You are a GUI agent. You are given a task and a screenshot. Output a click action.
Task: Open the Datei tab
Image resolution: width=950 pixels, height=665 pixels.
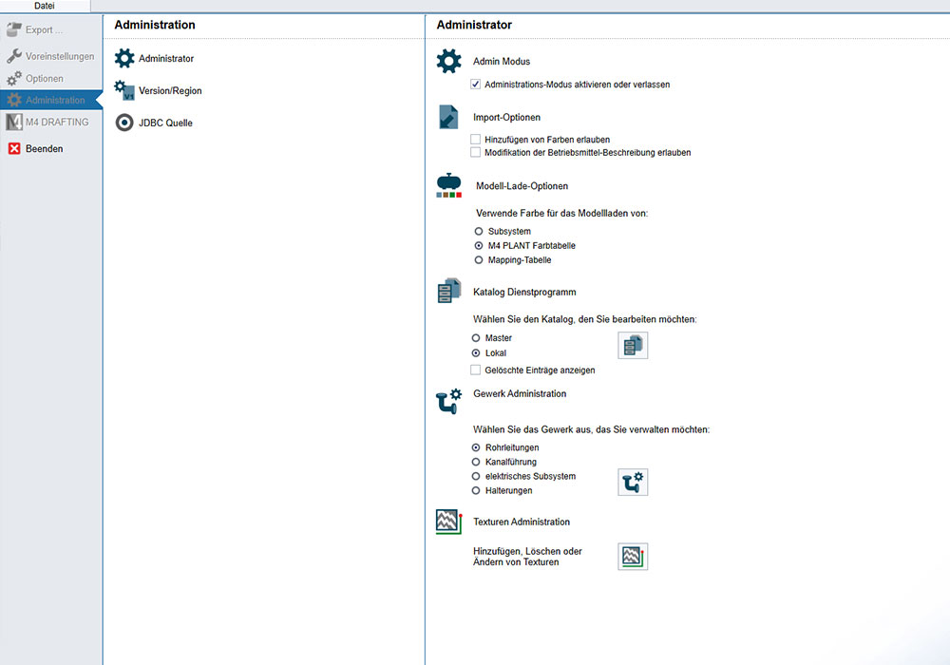coord(45,6)
